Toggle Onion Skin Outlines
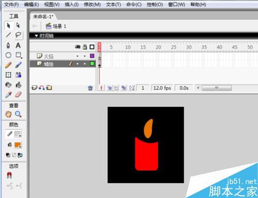 tap(116, 88)
